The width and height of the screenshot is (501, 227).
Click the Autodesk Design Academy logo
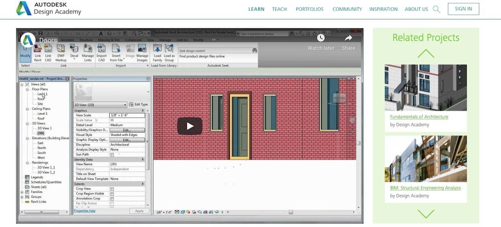pyautogui.click(x=49, y=9)
